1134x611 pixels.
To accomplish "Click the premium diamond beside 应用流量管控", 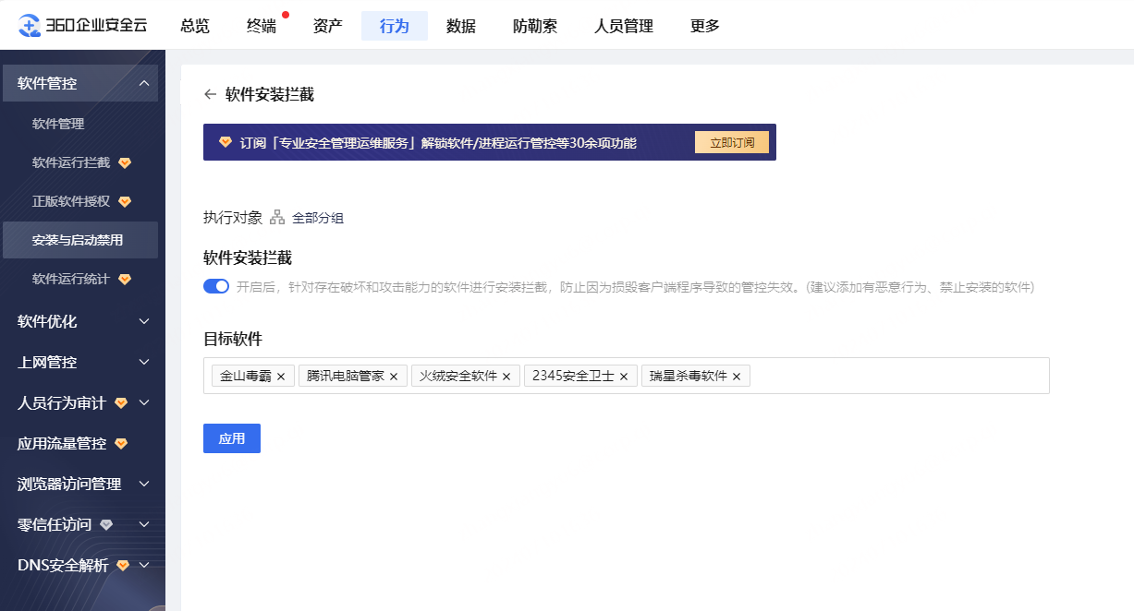I will tap(121, 444).
